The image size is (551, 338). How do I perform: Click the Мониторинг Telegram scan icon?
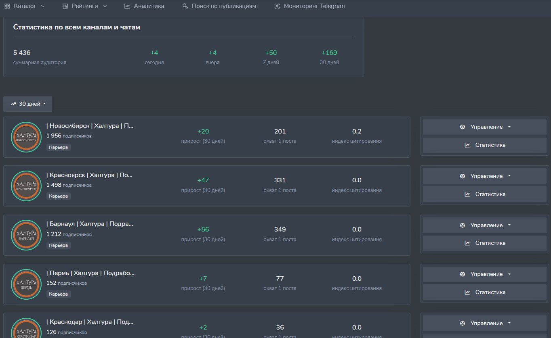point(277,6)
